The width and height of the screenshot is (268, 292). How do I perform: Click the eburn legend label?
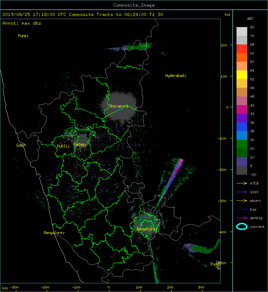point(255,201)
